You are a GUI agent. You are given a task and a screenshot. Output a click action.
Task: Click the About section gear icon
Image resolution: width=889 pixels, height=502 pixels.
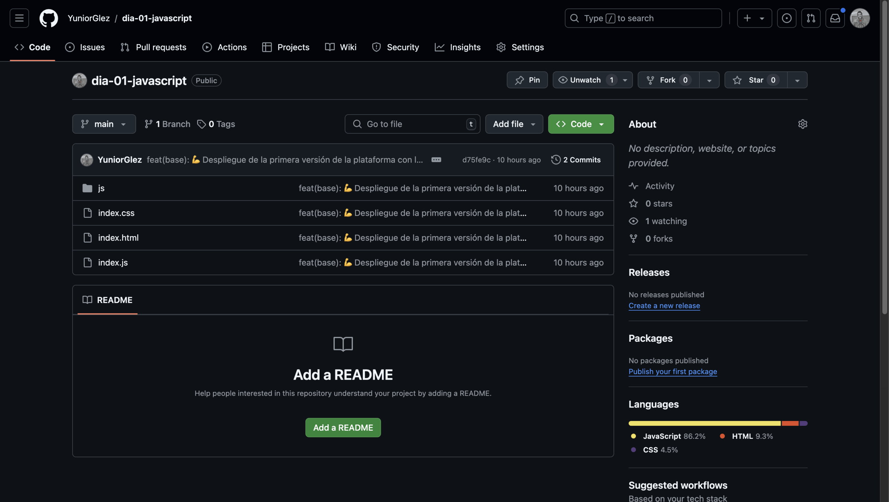pyautogui.click(x=802, y=124)
